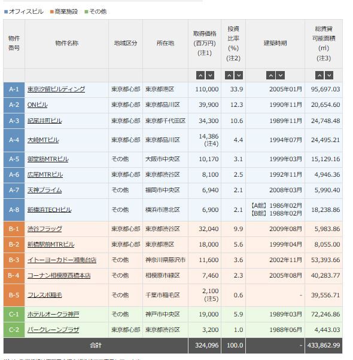
Task: Open ホテルオークラ神戸 property link
Action: [x=53, y=314]
